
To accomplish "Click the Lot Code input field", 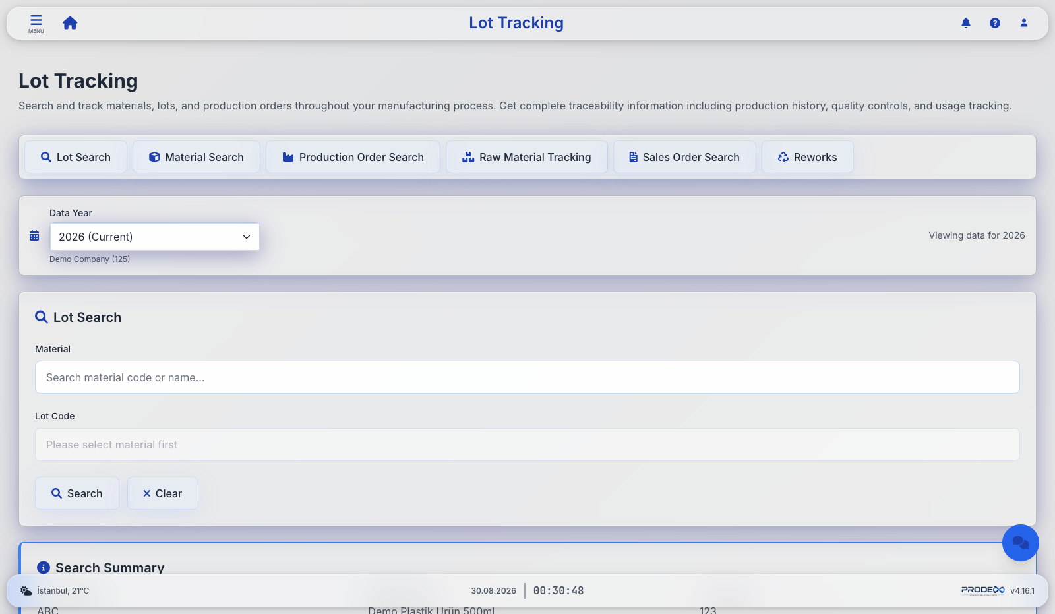I will pyautogui.click(x=527, y=445).
